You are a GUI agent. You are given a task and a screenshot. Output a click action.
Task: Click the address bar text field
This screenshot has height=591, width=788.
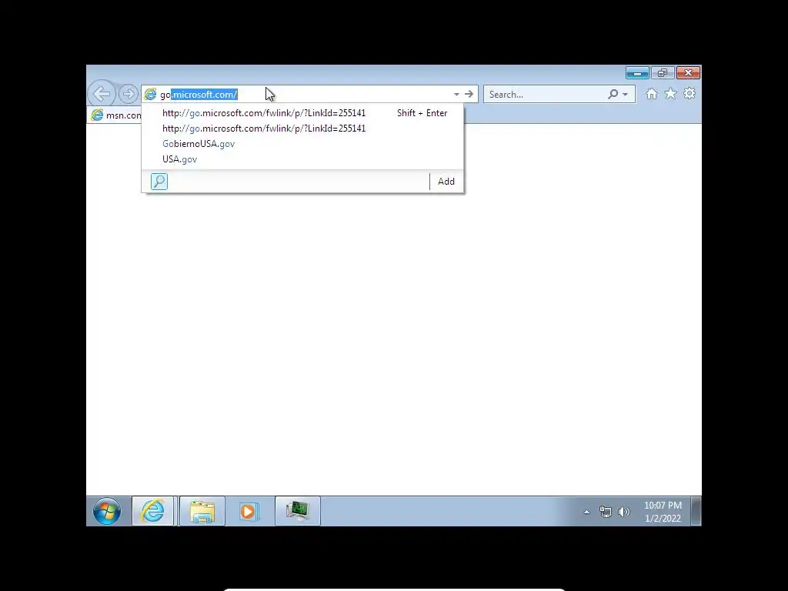tap(304, 94)
